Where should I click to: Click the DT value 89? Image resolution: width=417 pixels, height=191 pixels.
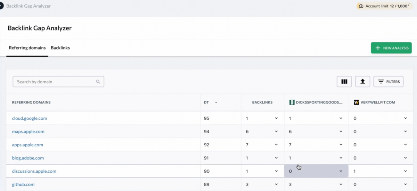(x=206, y=184)
